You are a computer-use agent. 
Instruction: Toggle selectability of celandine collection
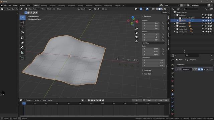(203, 23)
